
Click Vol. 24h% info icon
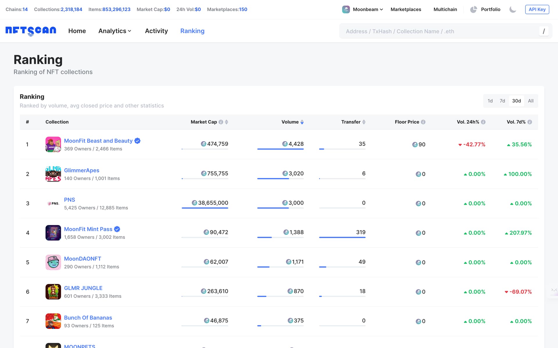click(483, 122)
